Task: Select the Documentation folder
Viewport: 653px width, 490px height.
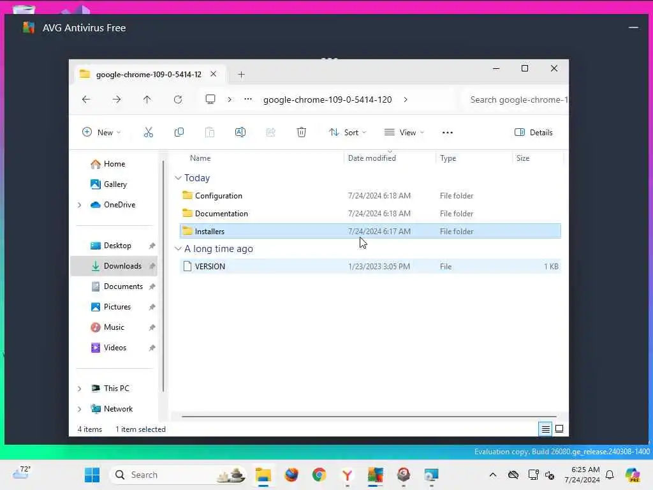Action: (371, 213)
